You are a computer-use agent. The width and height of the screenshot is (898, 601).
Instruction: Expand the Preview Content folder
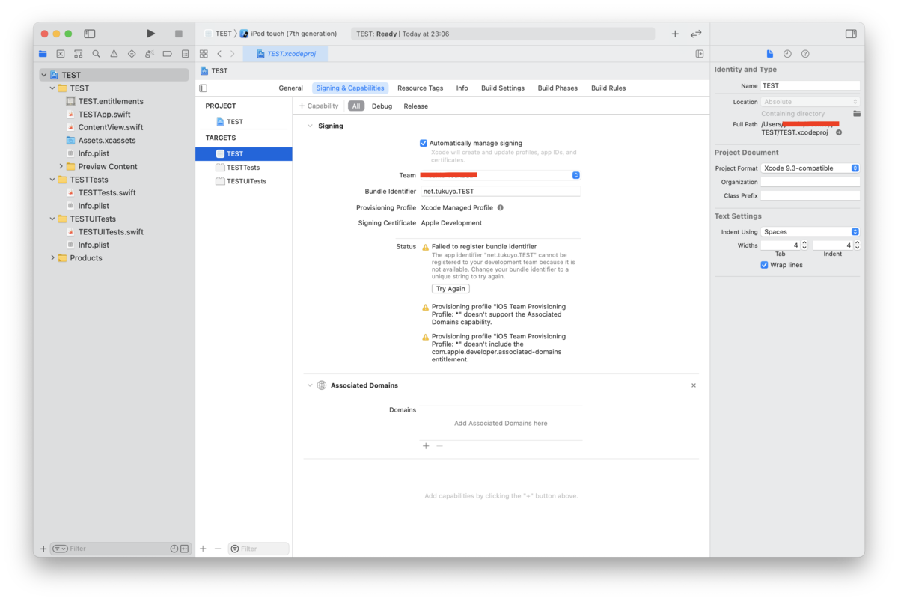pyautogui.click(x=61, y=166)
